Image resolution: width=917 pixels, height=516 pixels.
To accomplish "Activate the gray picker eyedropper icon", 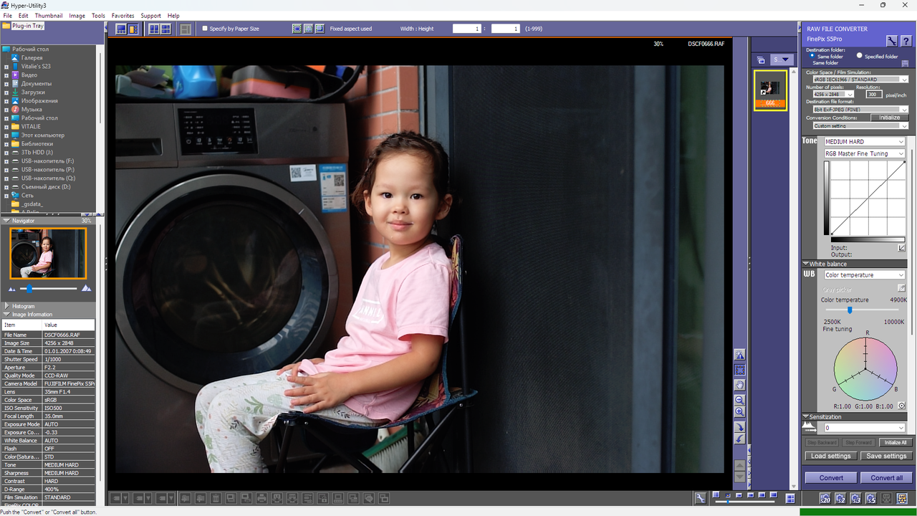I will click(x=901, y=288).
